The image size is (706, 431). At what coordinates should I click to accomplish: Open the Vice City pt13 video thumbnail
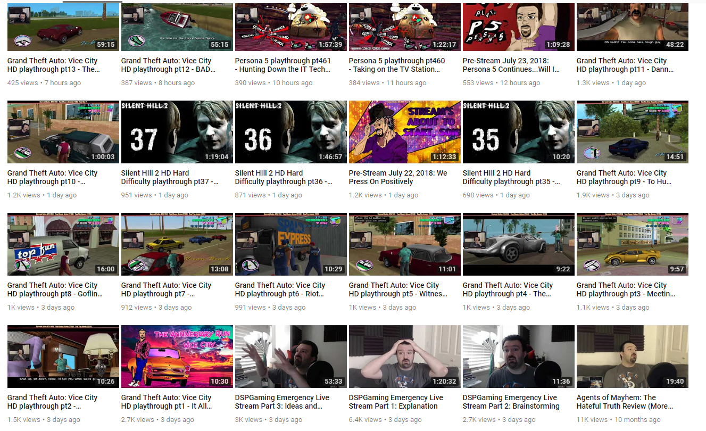pyautogui.click(x=63, y=27)
